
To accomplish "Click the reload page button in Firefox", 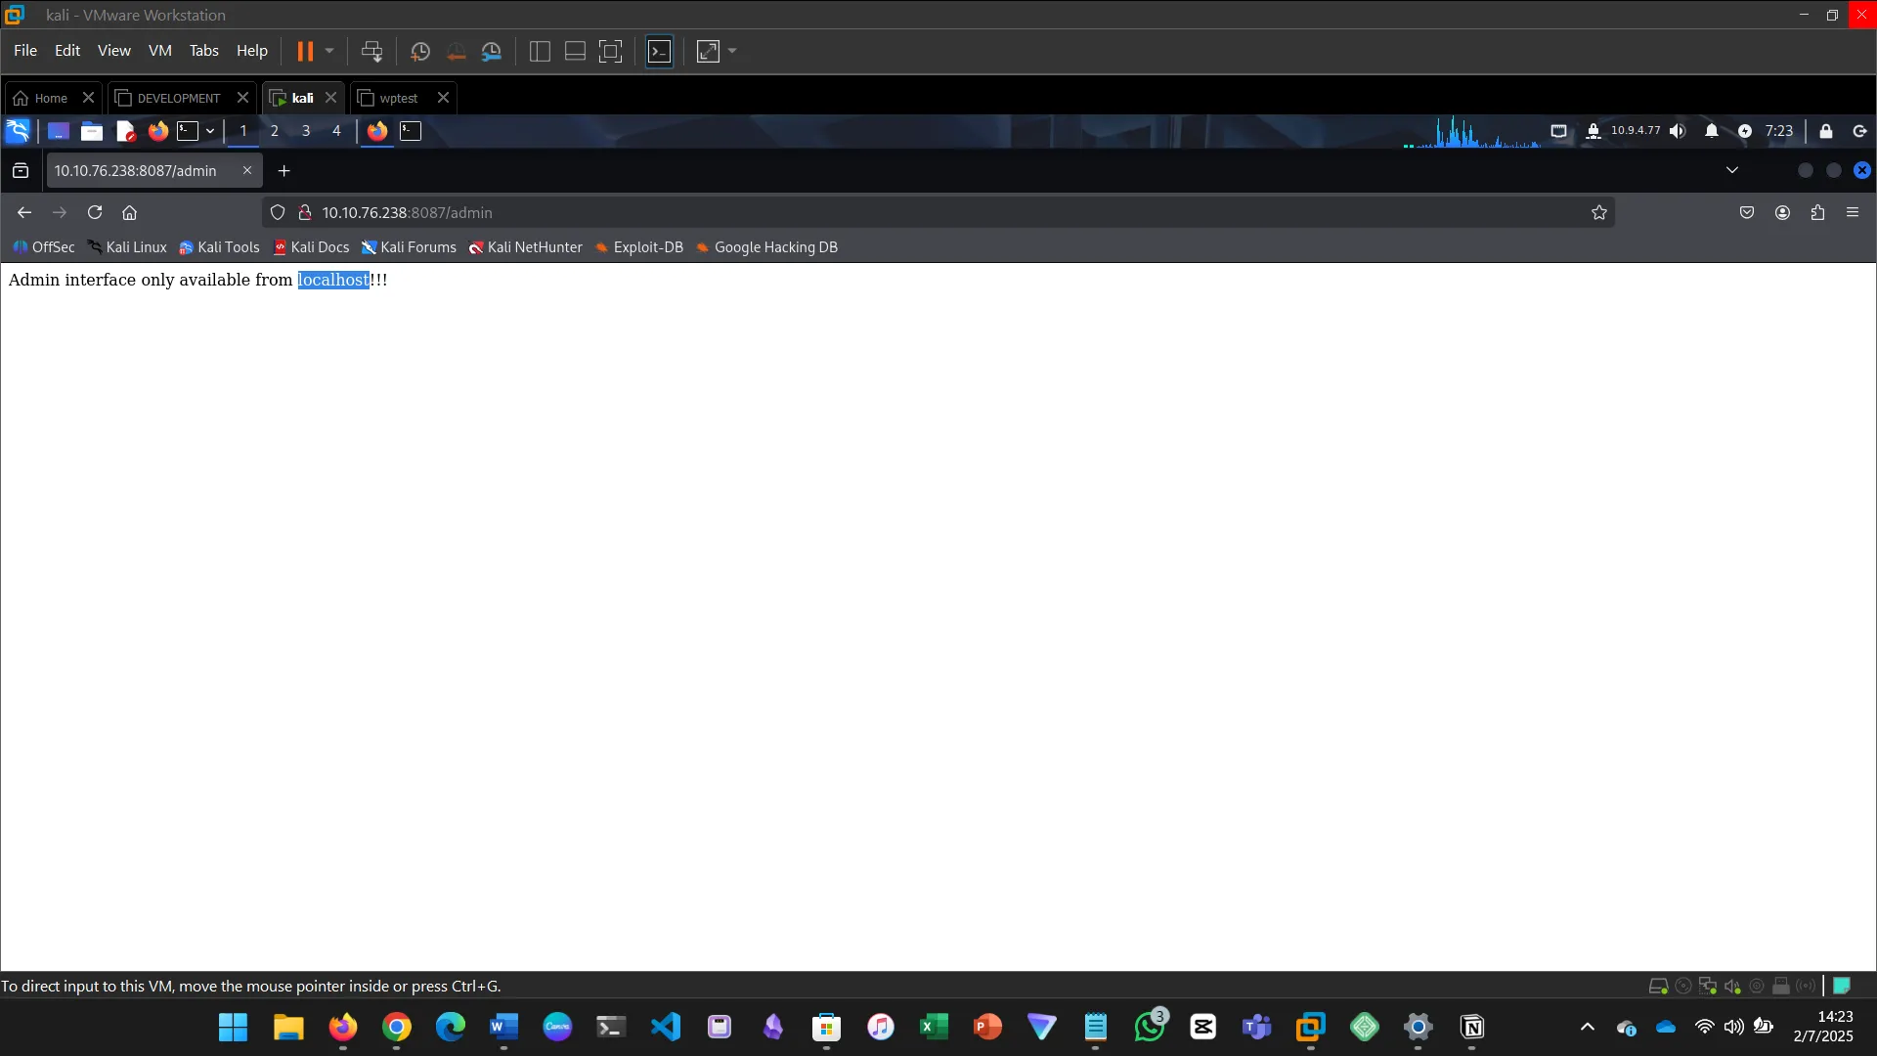I will 95,212.
